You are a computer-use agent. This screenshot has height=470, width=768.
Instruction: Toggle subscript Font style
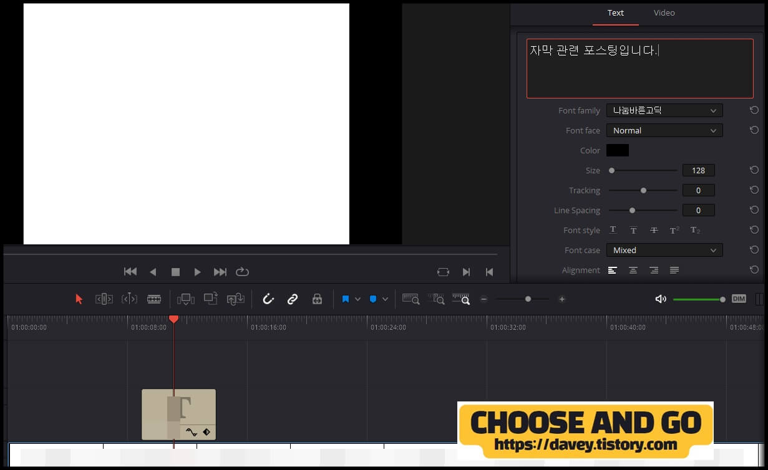click(x=695, y=230)
